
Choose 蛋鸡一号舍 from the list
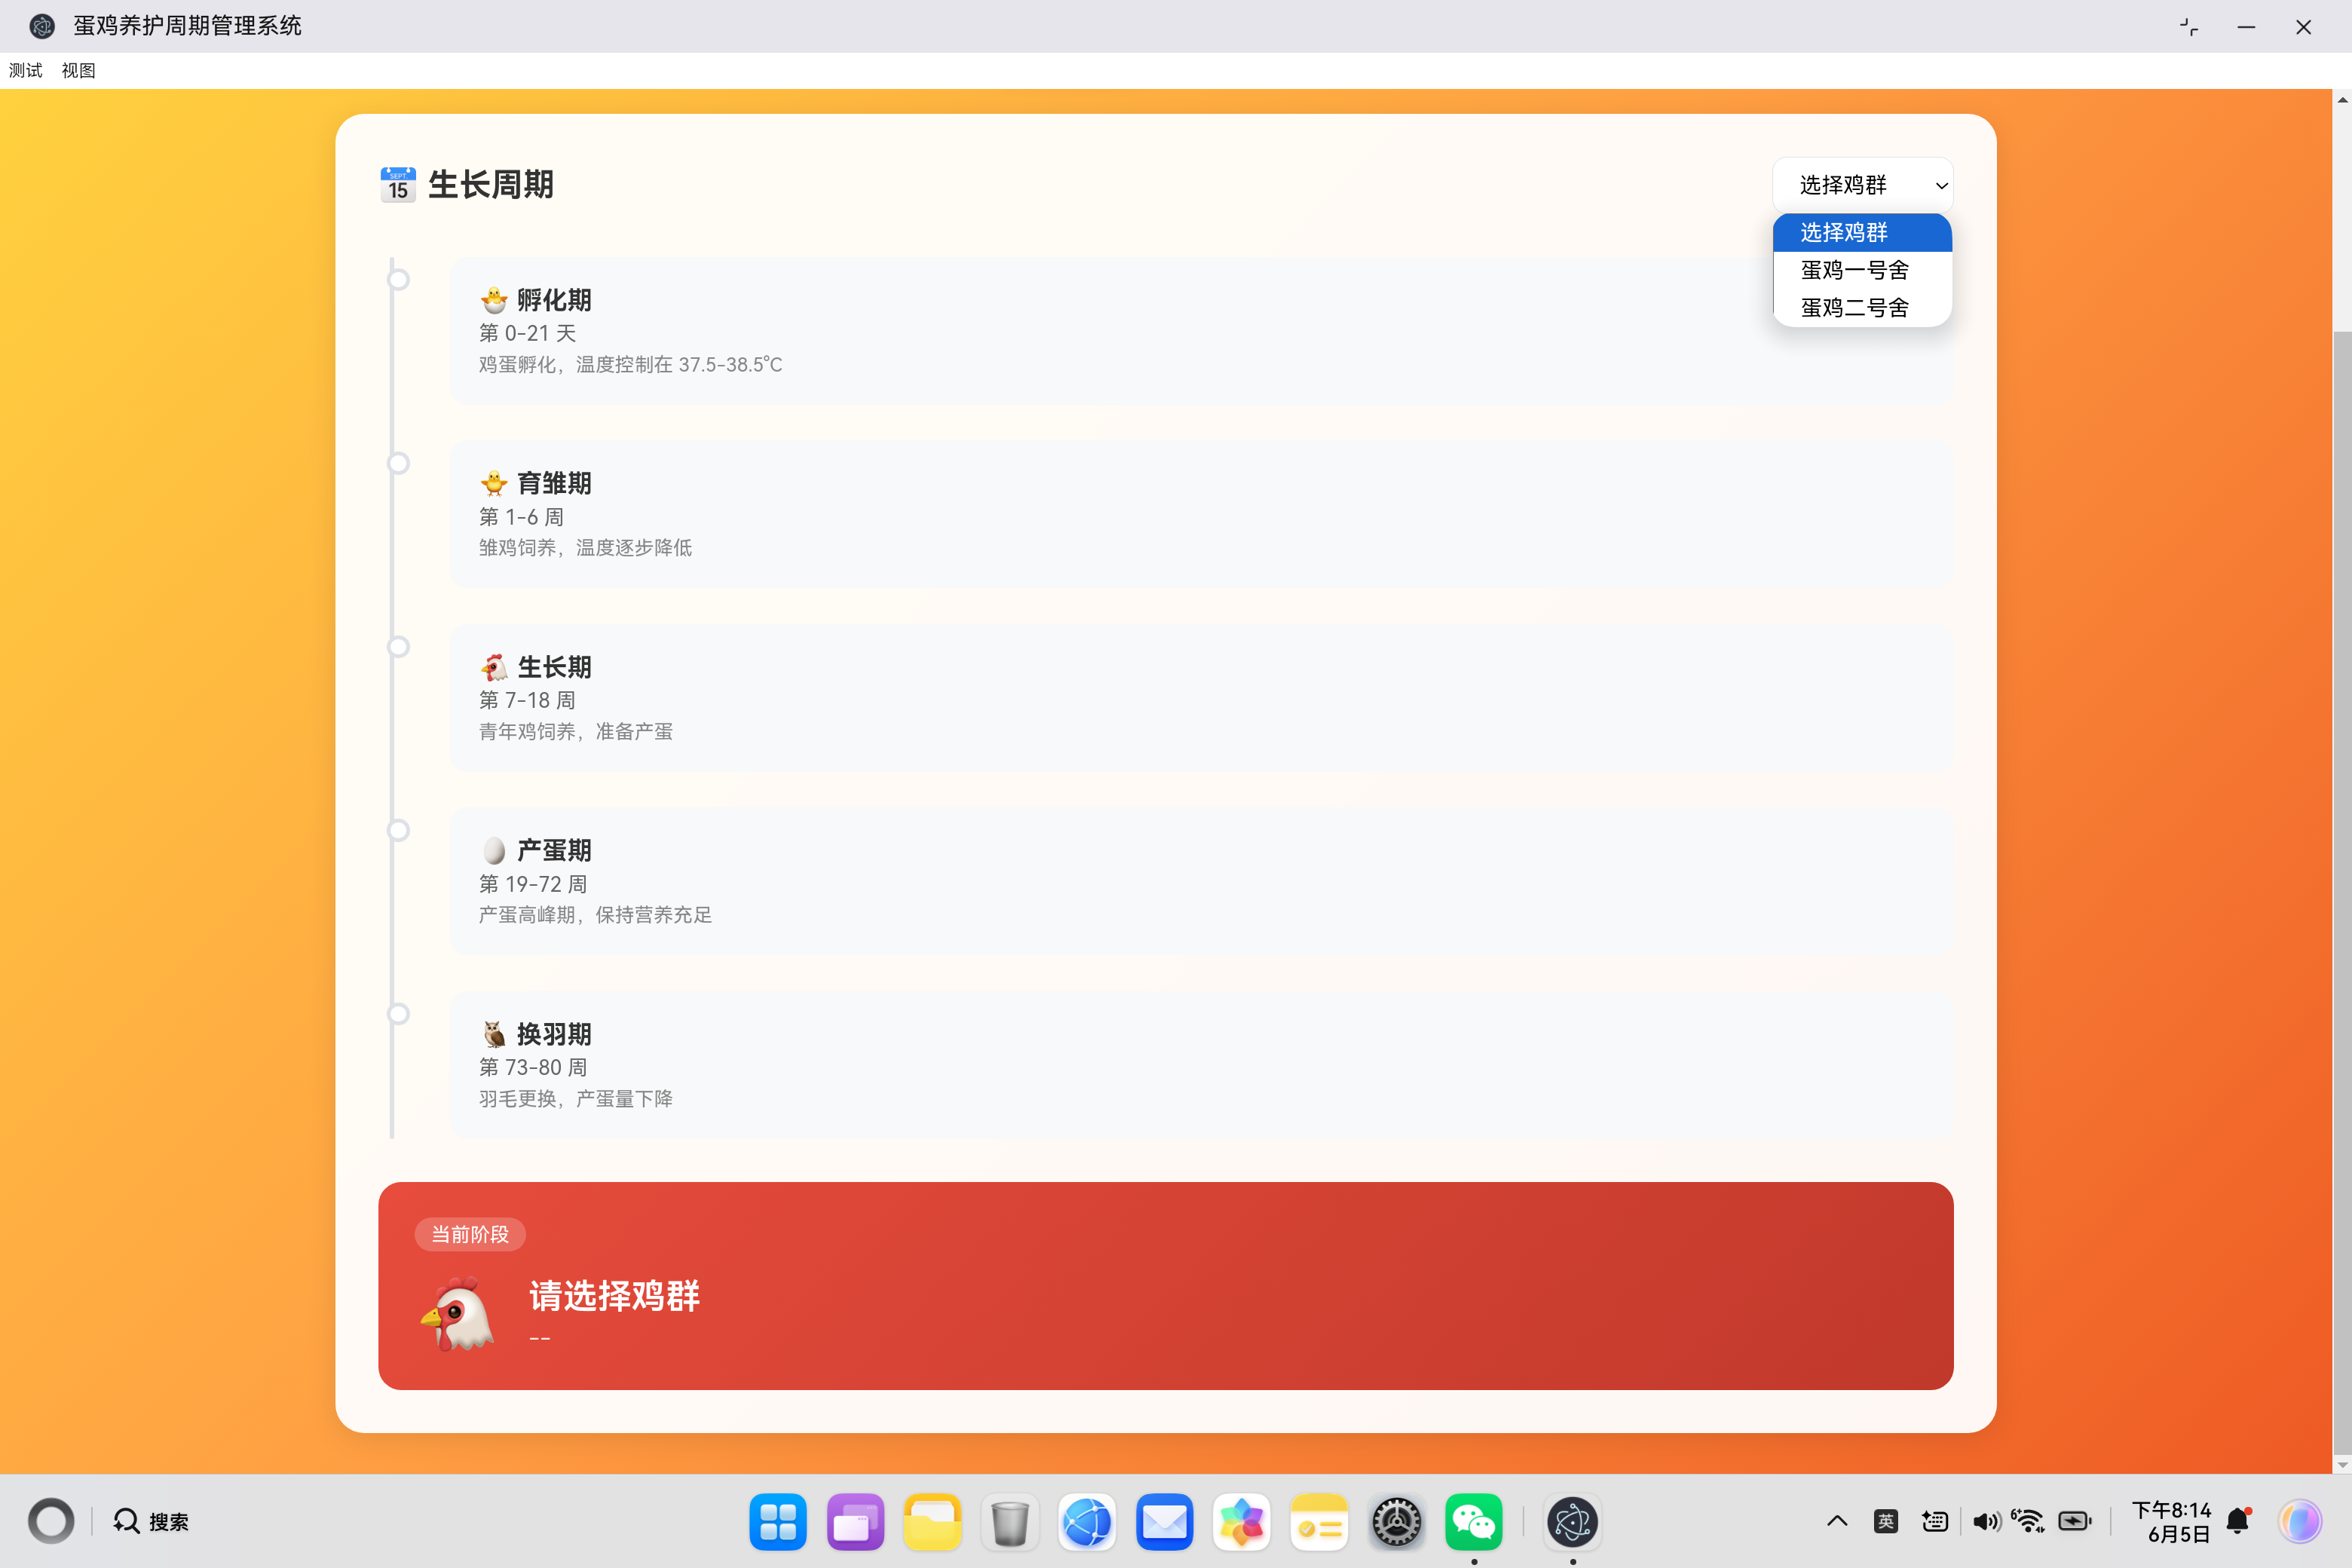pos(1862,270)
